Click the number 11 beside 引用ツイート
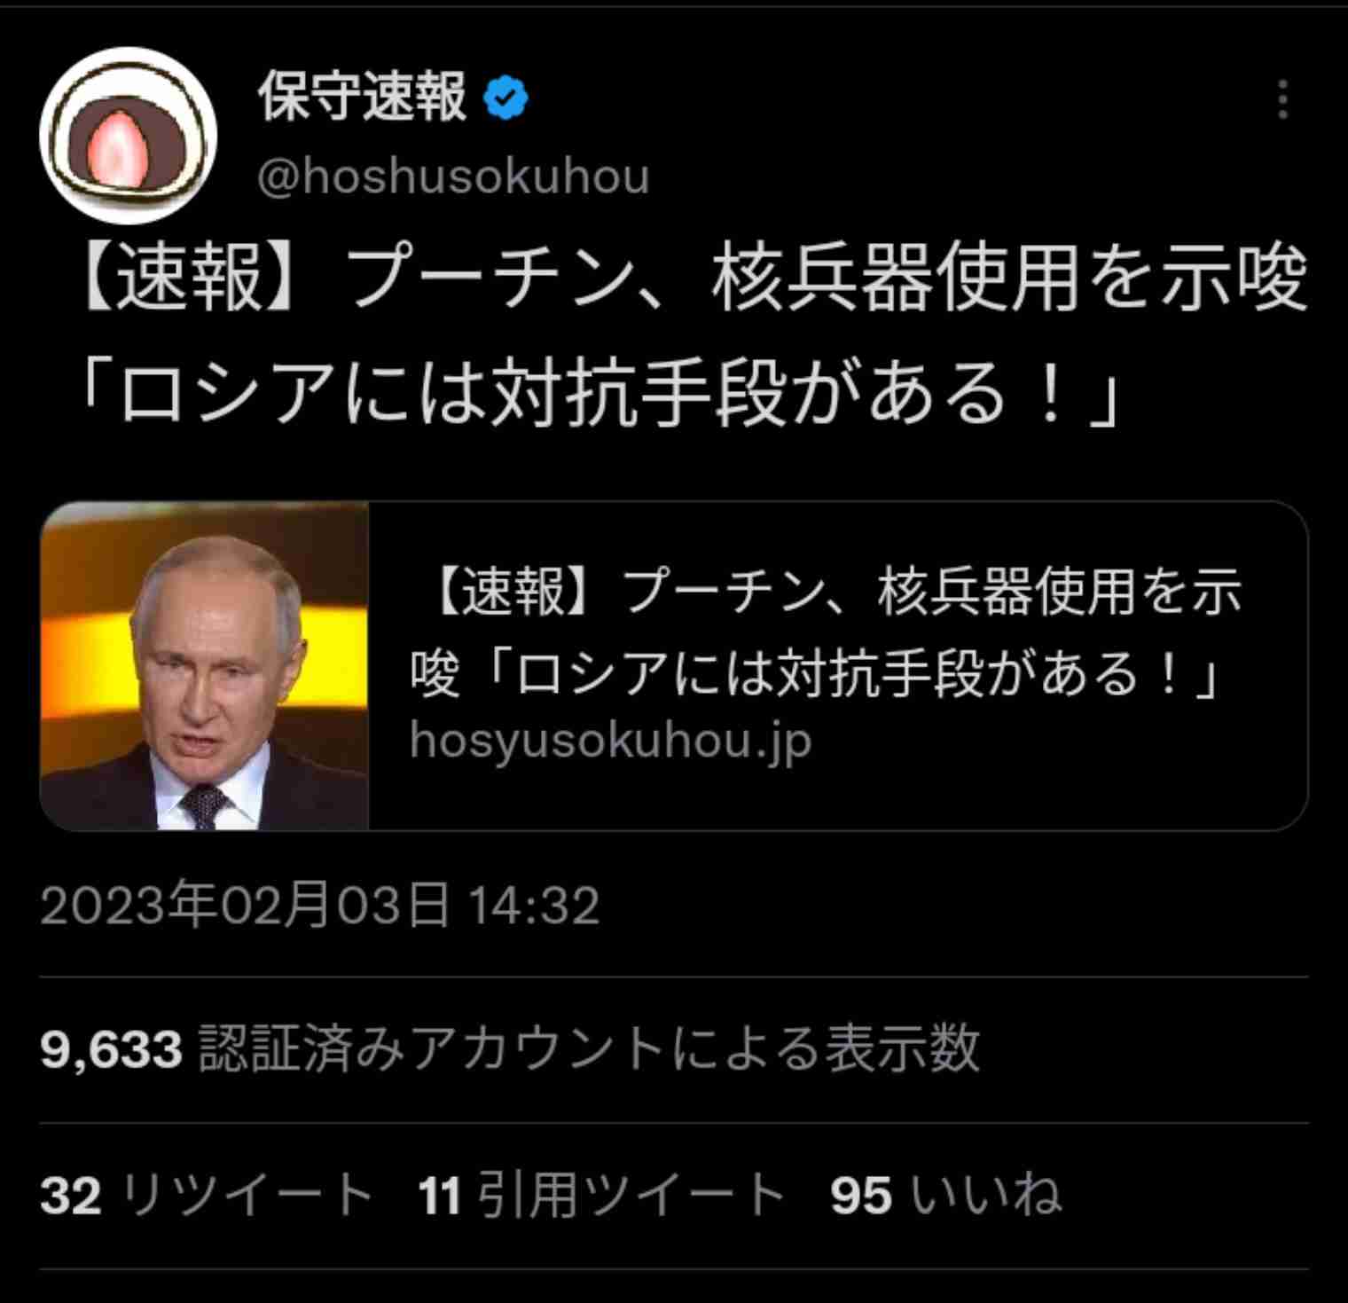1348x1303 pixels. 439,1196
